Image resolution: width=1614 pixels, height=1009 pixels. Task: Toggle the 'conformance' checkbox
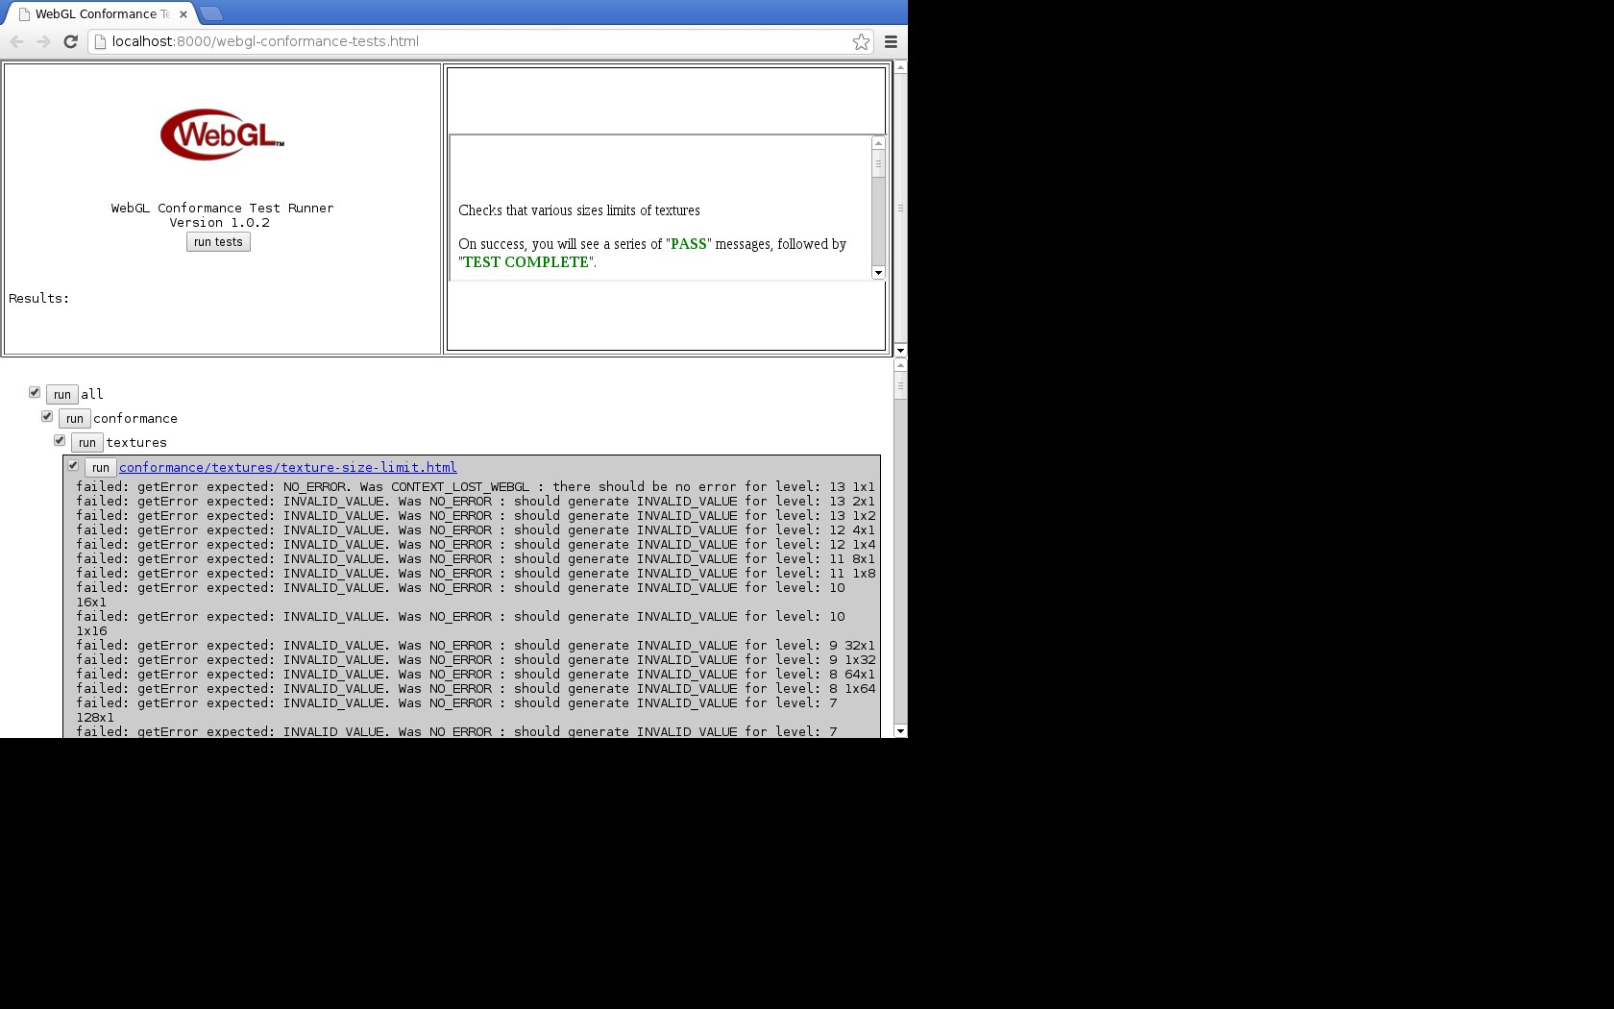[x=47, y=417]
